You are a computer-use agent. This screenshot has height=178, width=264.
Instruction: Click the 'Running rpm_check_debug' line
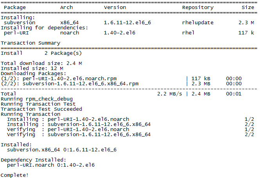(37, 99)
